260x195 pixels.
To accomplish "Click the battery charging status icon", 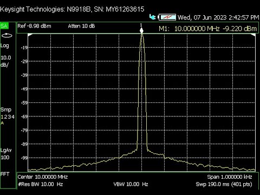I will tap(167, 17).
